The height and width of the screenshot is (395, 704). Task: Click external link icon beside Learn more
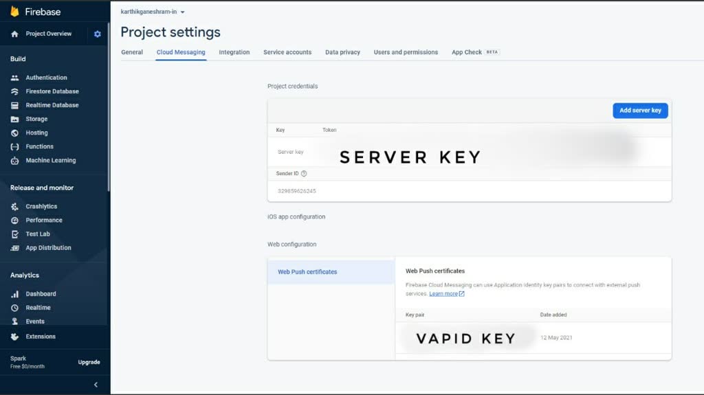tap(461, 294)
